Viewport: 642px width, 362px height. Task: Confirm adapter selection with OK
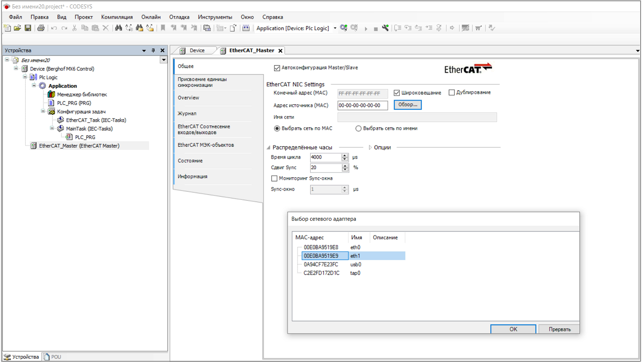click(513, 329)
